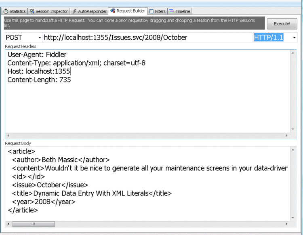Click the Execute! button

pos(282,24)
